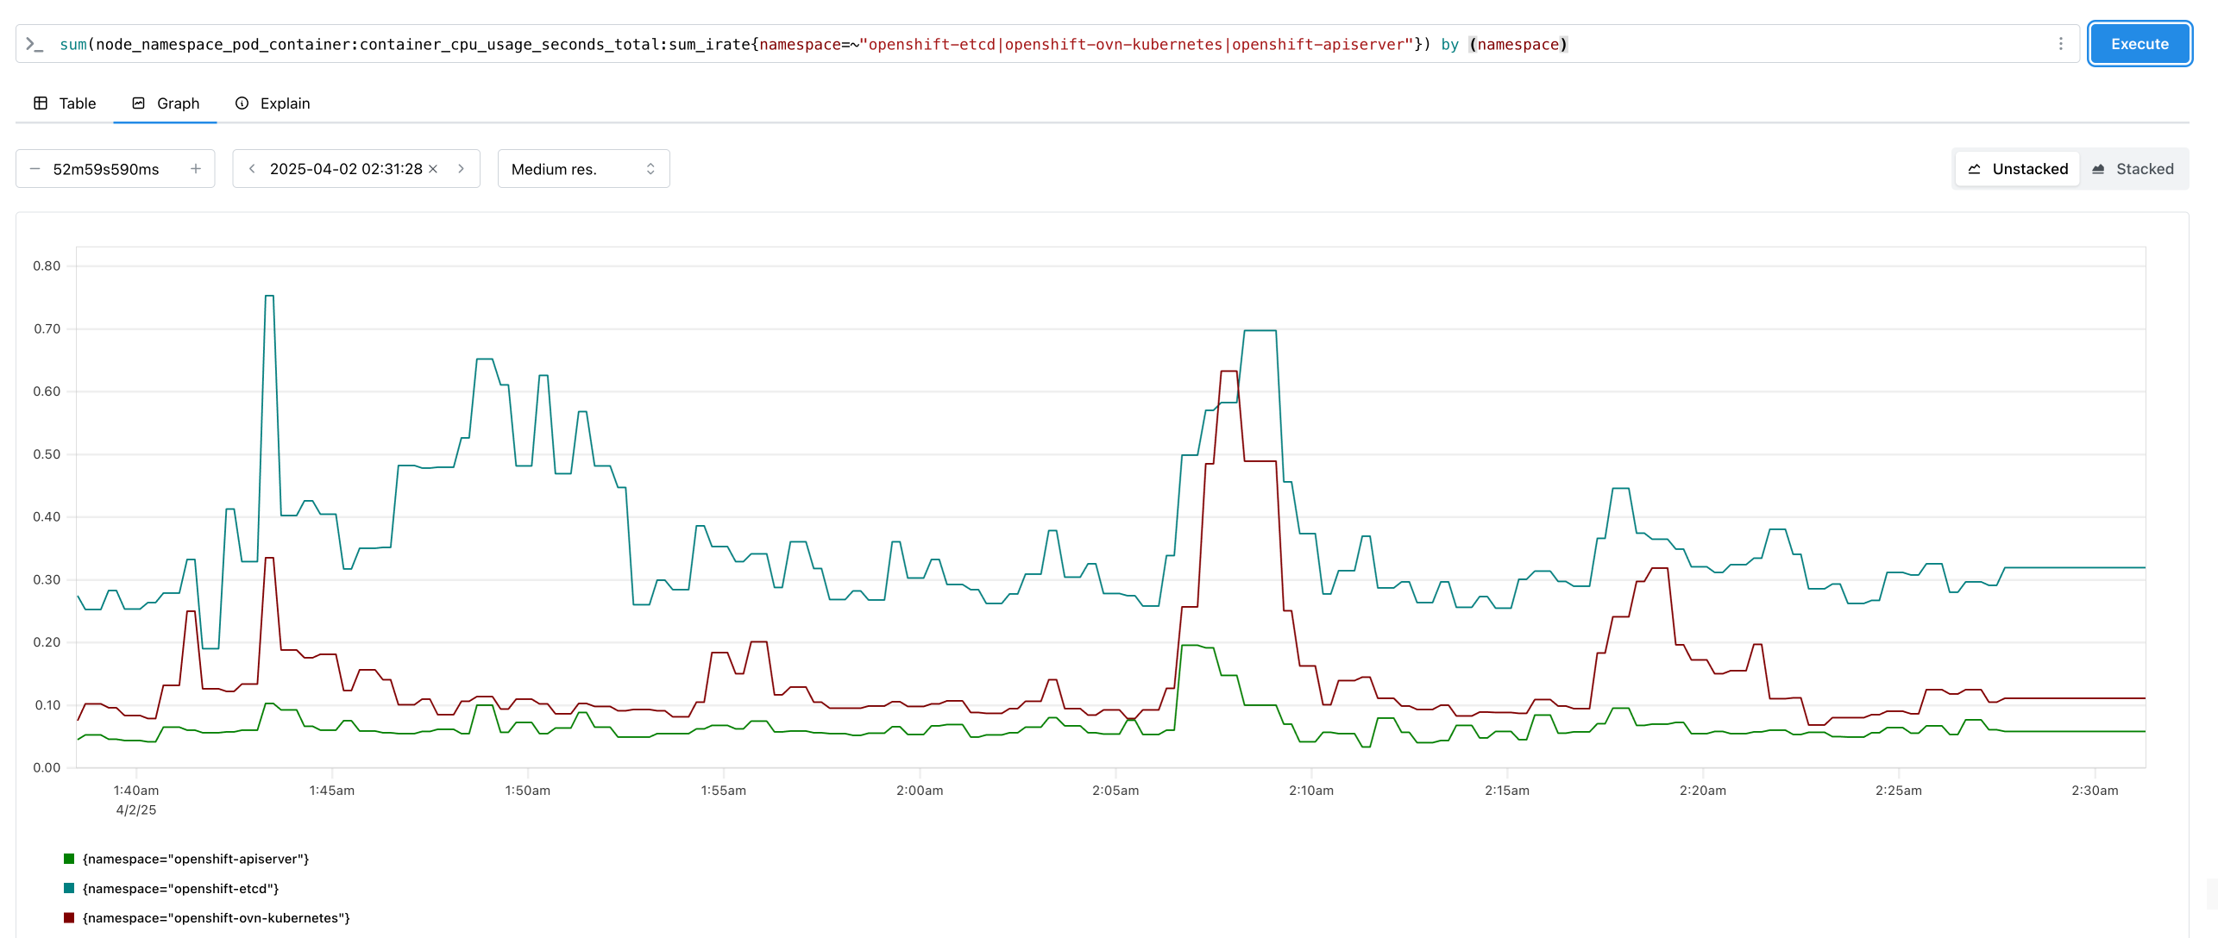Increase the time range with plus icon

pyautogui.click(x=196, y=169)
